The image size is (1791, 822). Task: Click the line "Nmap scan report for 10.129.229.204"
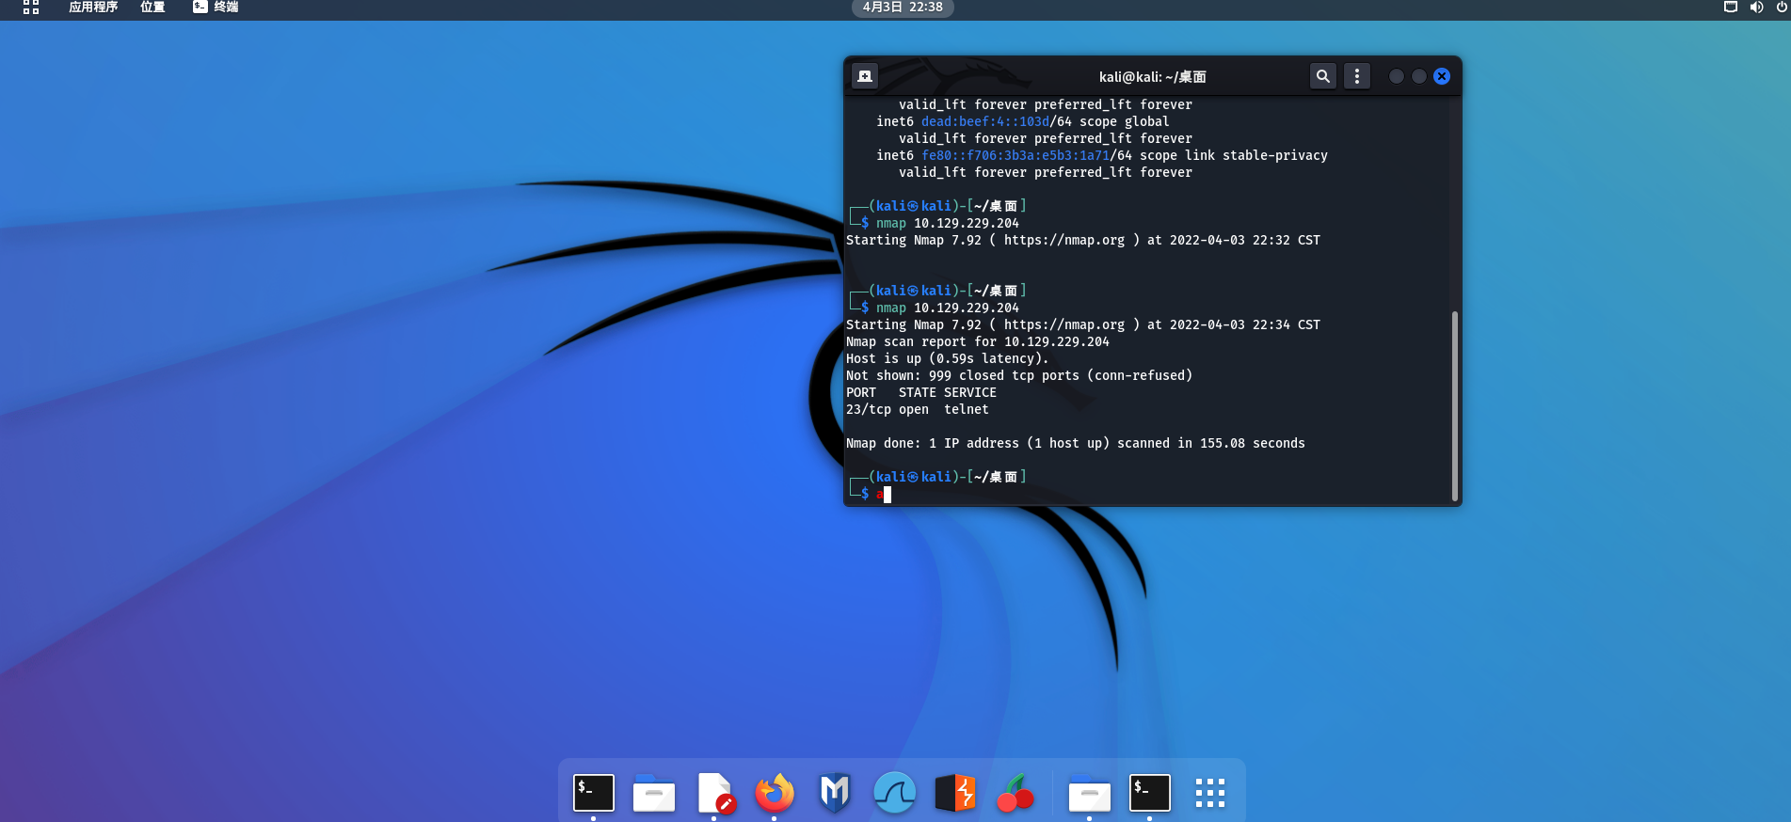pos(978,342)
